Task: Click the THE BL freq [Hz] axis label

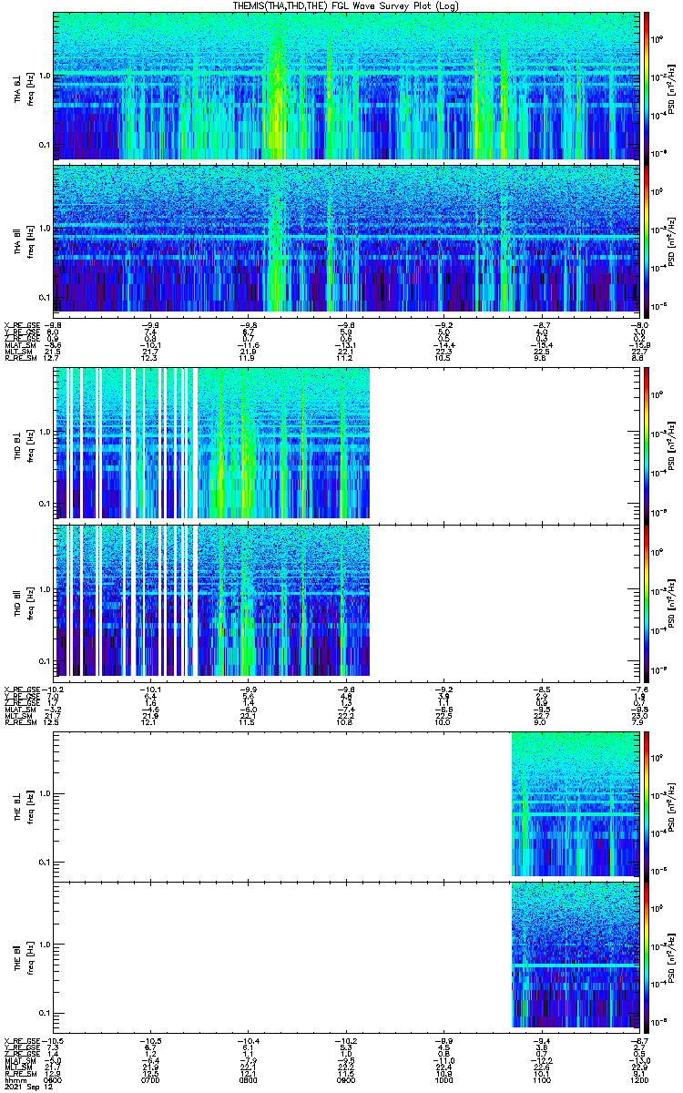Action: pyautogui.click(x=29, y=805)
